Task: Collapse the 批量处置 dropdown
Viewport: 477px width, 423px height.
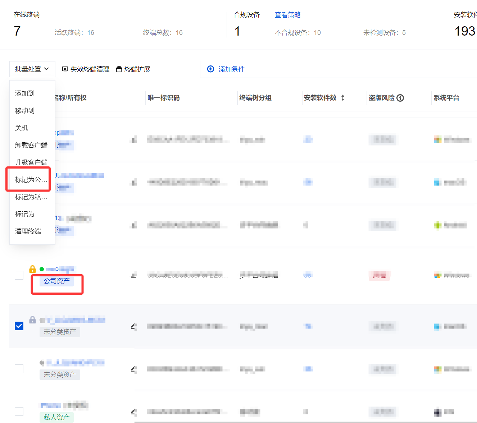Action: point(32,69)
